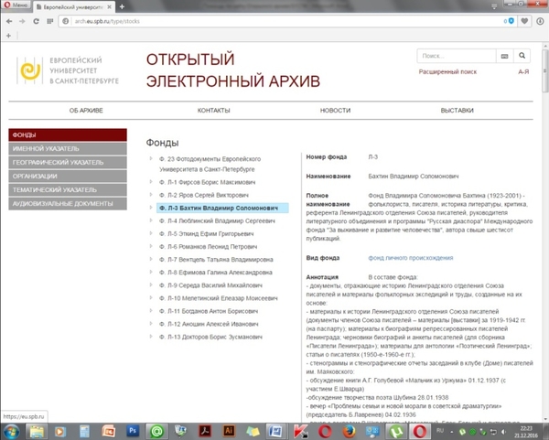549x440 pixels.
Task: Open the on-screen keyboard icon in search
Action: point(504,56)
